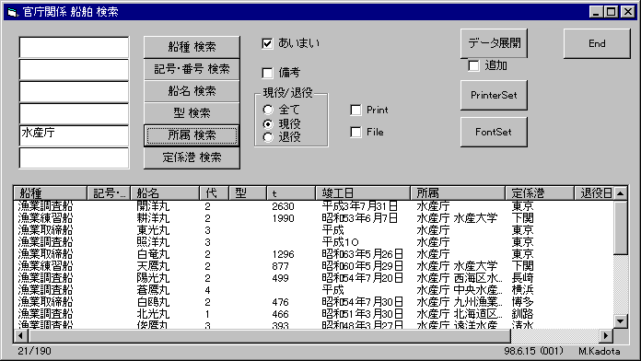Click home port 横浜
Viewport: 641px width, 361px height.
pos(522,290)
